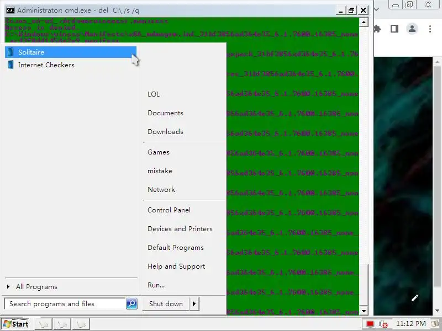Click the 11:12 PM taskbar clock
The height and width of the screenshot is (331, 442).
click(x=411, y=324)
